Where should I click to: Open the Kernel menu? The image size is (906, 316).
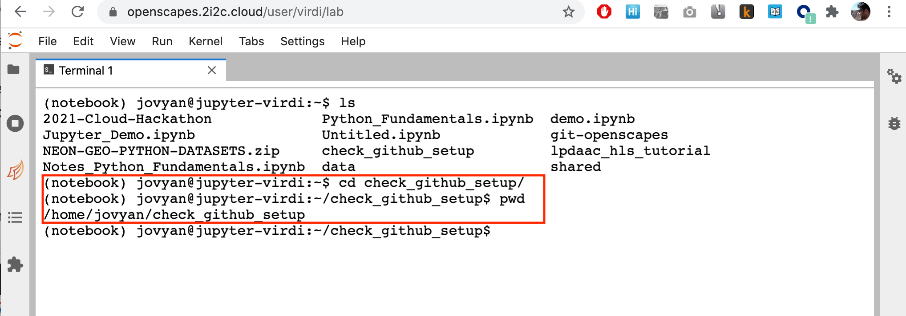pos(205,41)
